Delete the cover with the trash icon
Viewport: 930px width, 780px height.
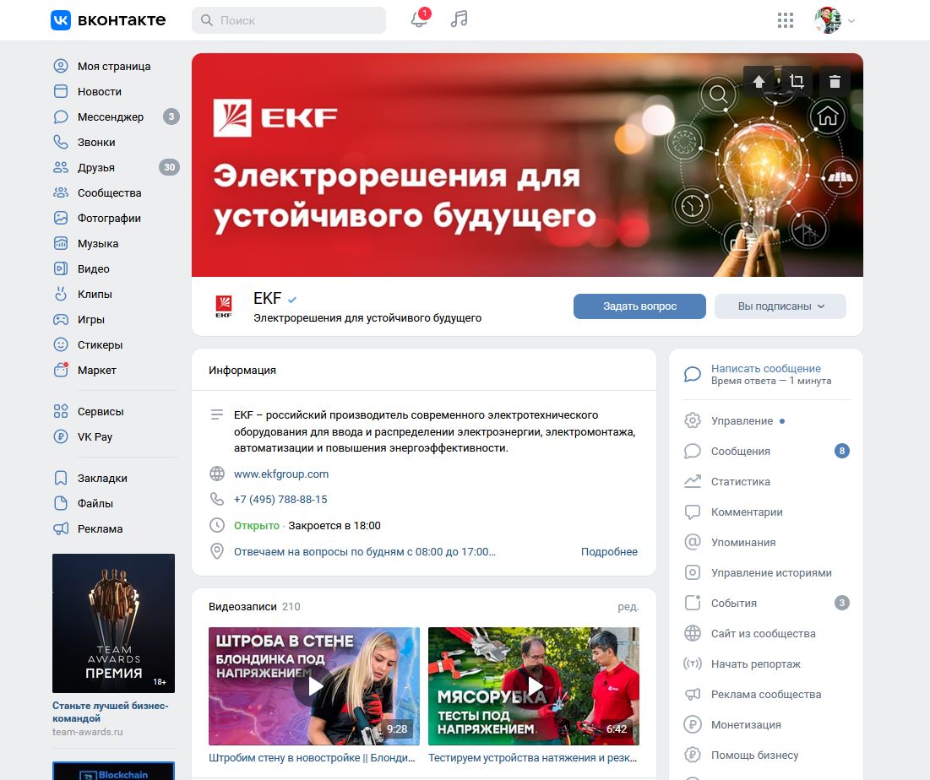835,81
